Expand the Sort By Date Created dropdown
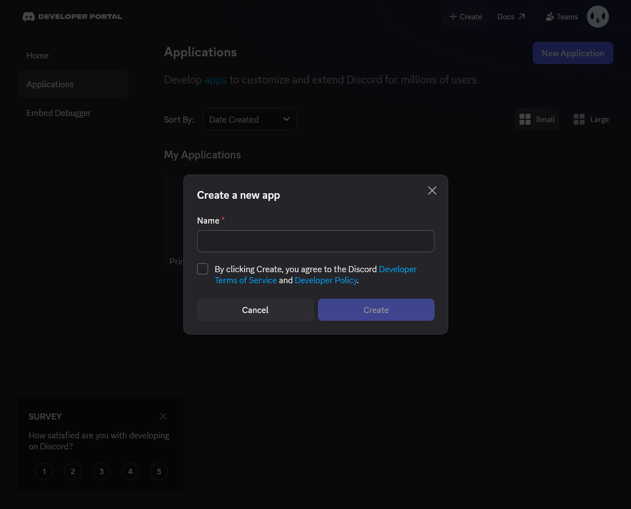The width and height of the screenshot is (631, 509). click(250, 119)
